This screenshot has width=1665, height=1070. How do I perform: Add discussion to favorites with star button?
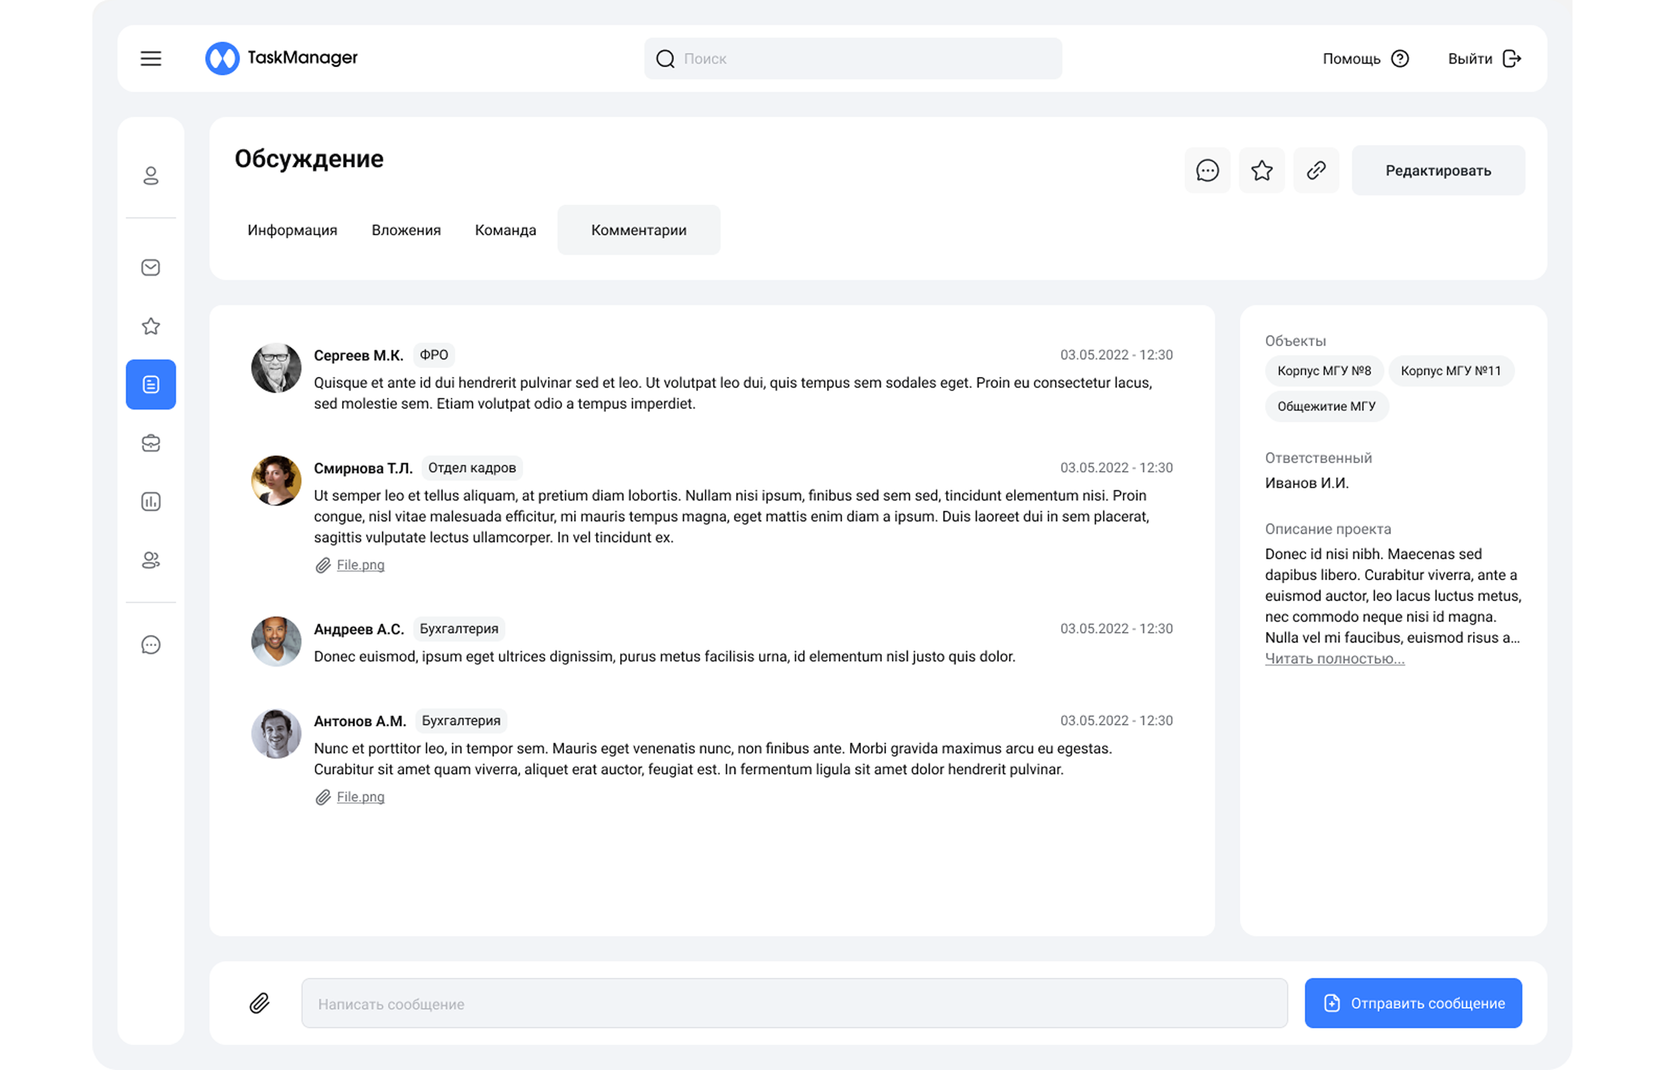pos(1261,170)
